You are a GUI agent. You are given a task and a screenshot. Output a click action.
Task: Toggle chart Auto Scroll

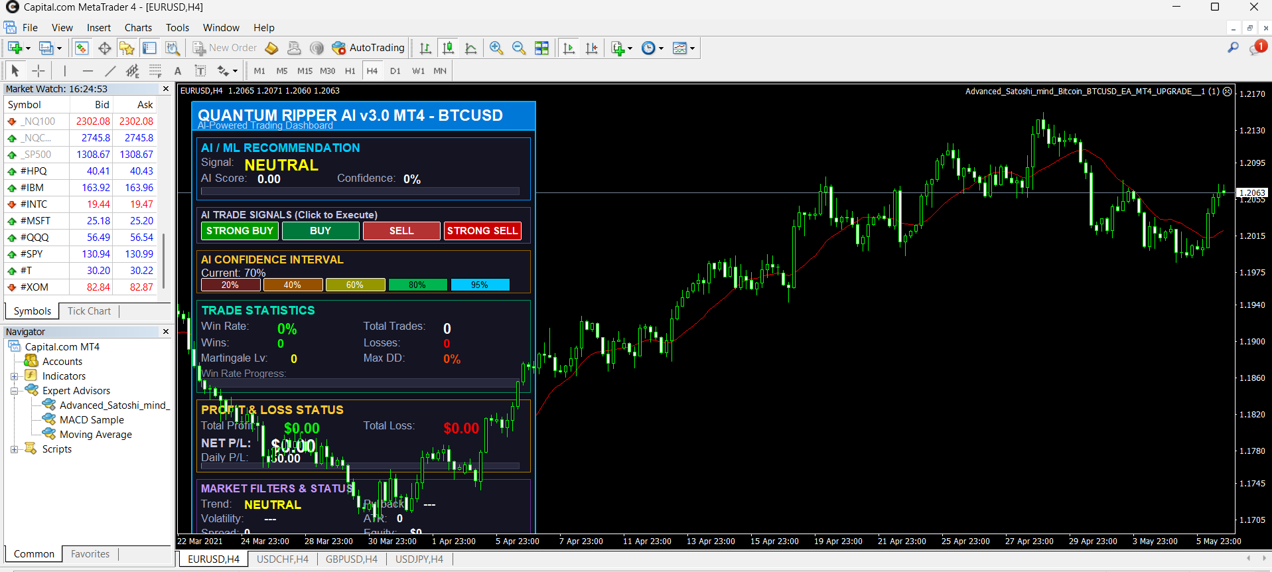click(569, 48)
